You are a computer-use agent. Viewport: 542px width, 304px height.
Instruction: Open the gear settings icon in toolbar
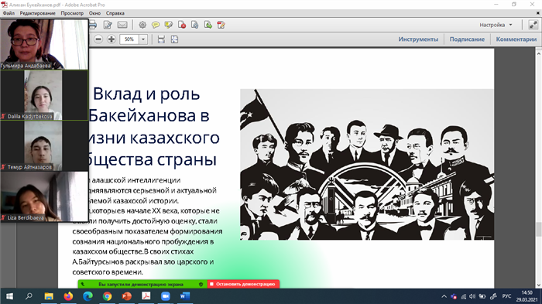[142, 25]
